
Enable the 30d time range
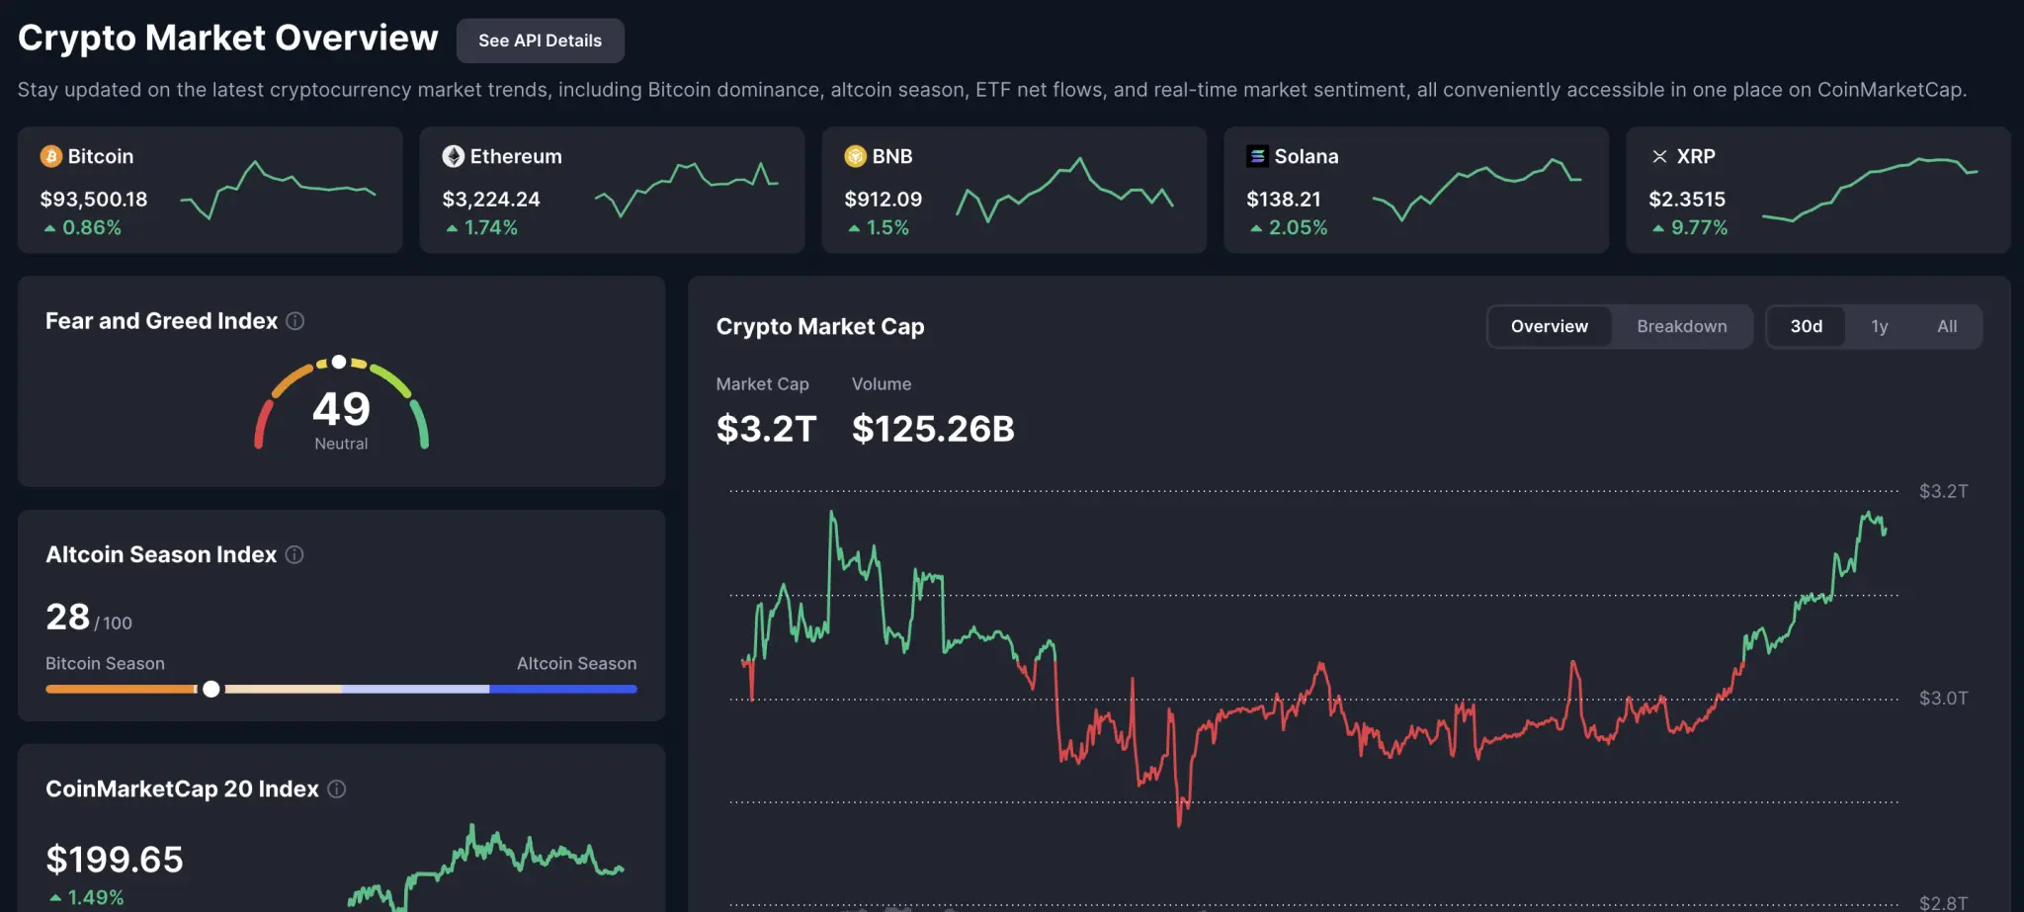point(1806,326)
